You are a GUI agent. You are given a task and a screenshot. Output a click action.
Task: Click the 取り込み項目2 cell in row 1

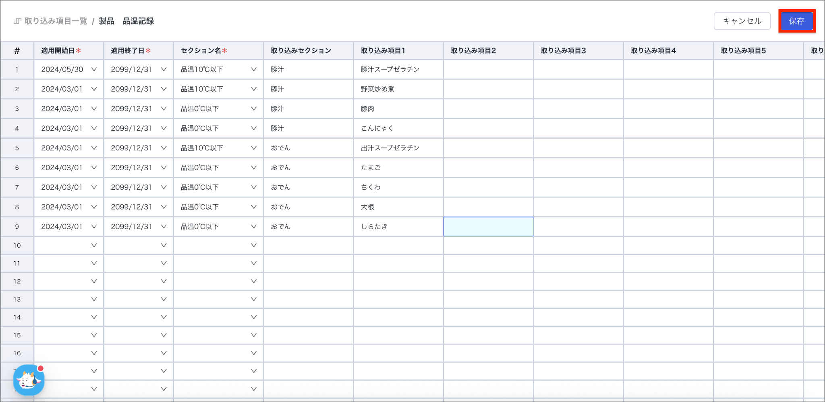tap(488, 70)
